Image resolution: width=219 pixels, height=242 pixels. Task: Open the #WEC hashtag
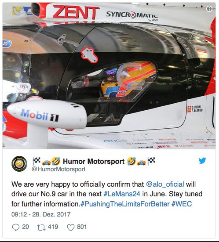pyautogui.click(x=182, y=204)
